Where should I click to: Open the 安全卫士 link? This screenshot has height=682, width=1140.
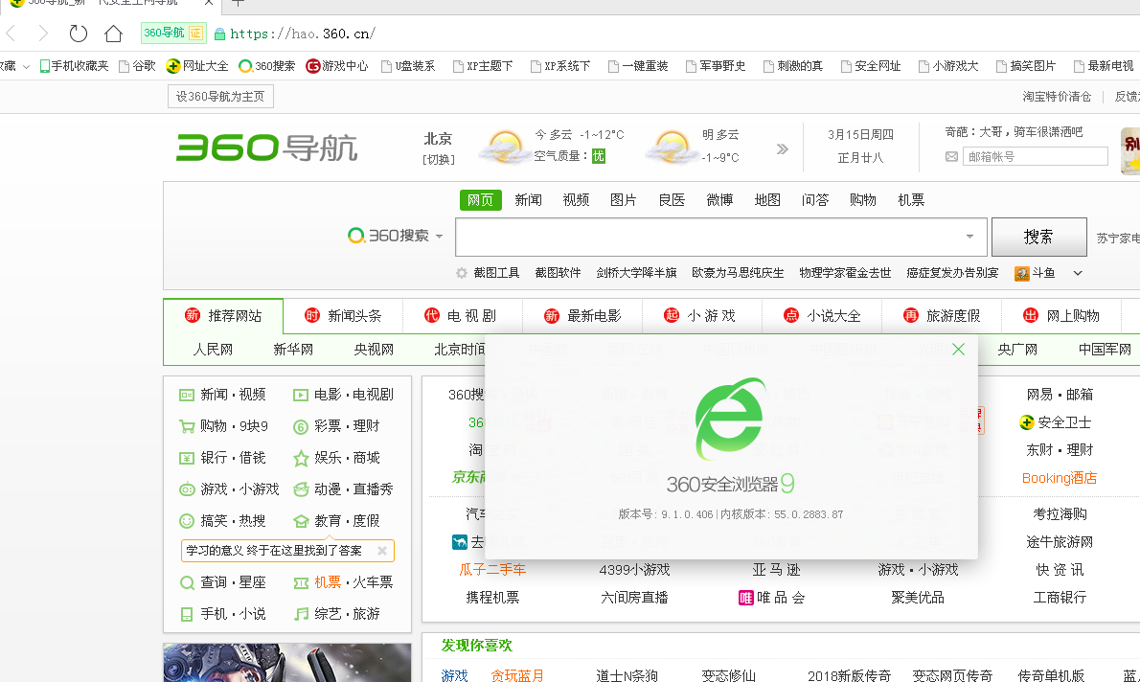[1056, 422]
